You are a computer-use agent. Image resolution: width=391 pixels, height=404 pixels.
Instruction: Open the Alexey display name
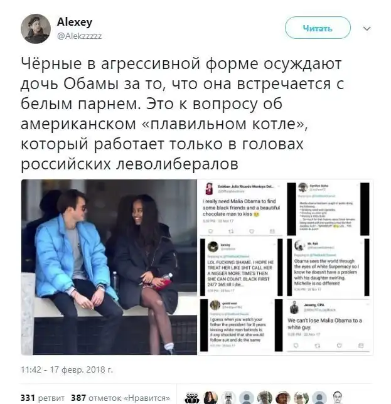(75, 22)
